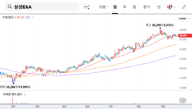Screen dimensions: 192x109
Task: Open the 30분 interval dropdown
Action: [x=104, y=7]
